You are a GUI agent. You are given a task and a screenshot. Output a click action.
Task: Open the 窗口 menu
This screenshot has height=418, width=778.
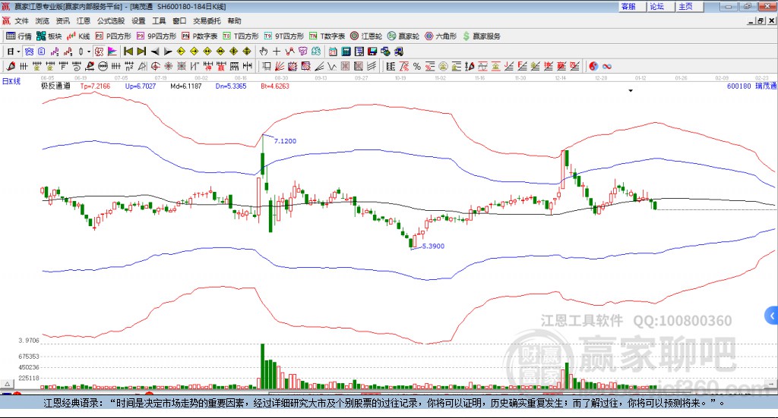(179, 20)
